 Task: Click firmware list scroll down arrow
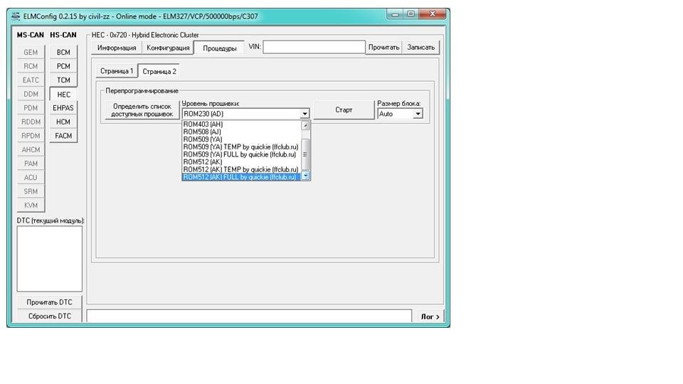tap(305, 176)
